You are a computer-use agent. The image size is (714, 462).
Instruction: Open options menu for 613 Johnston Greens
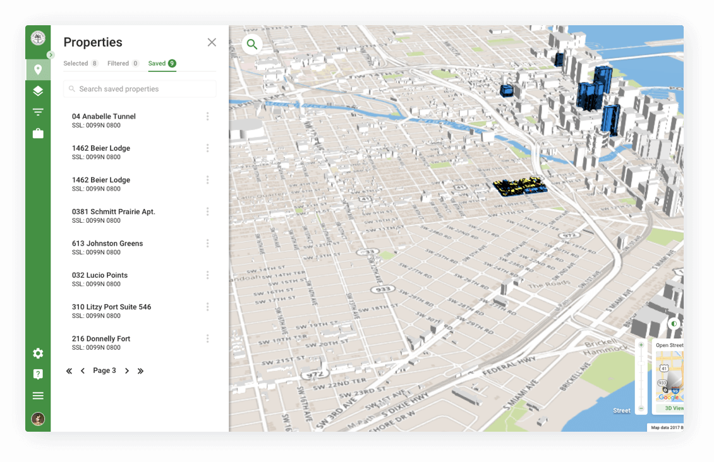pyautogui.click(x=207, y=244)
